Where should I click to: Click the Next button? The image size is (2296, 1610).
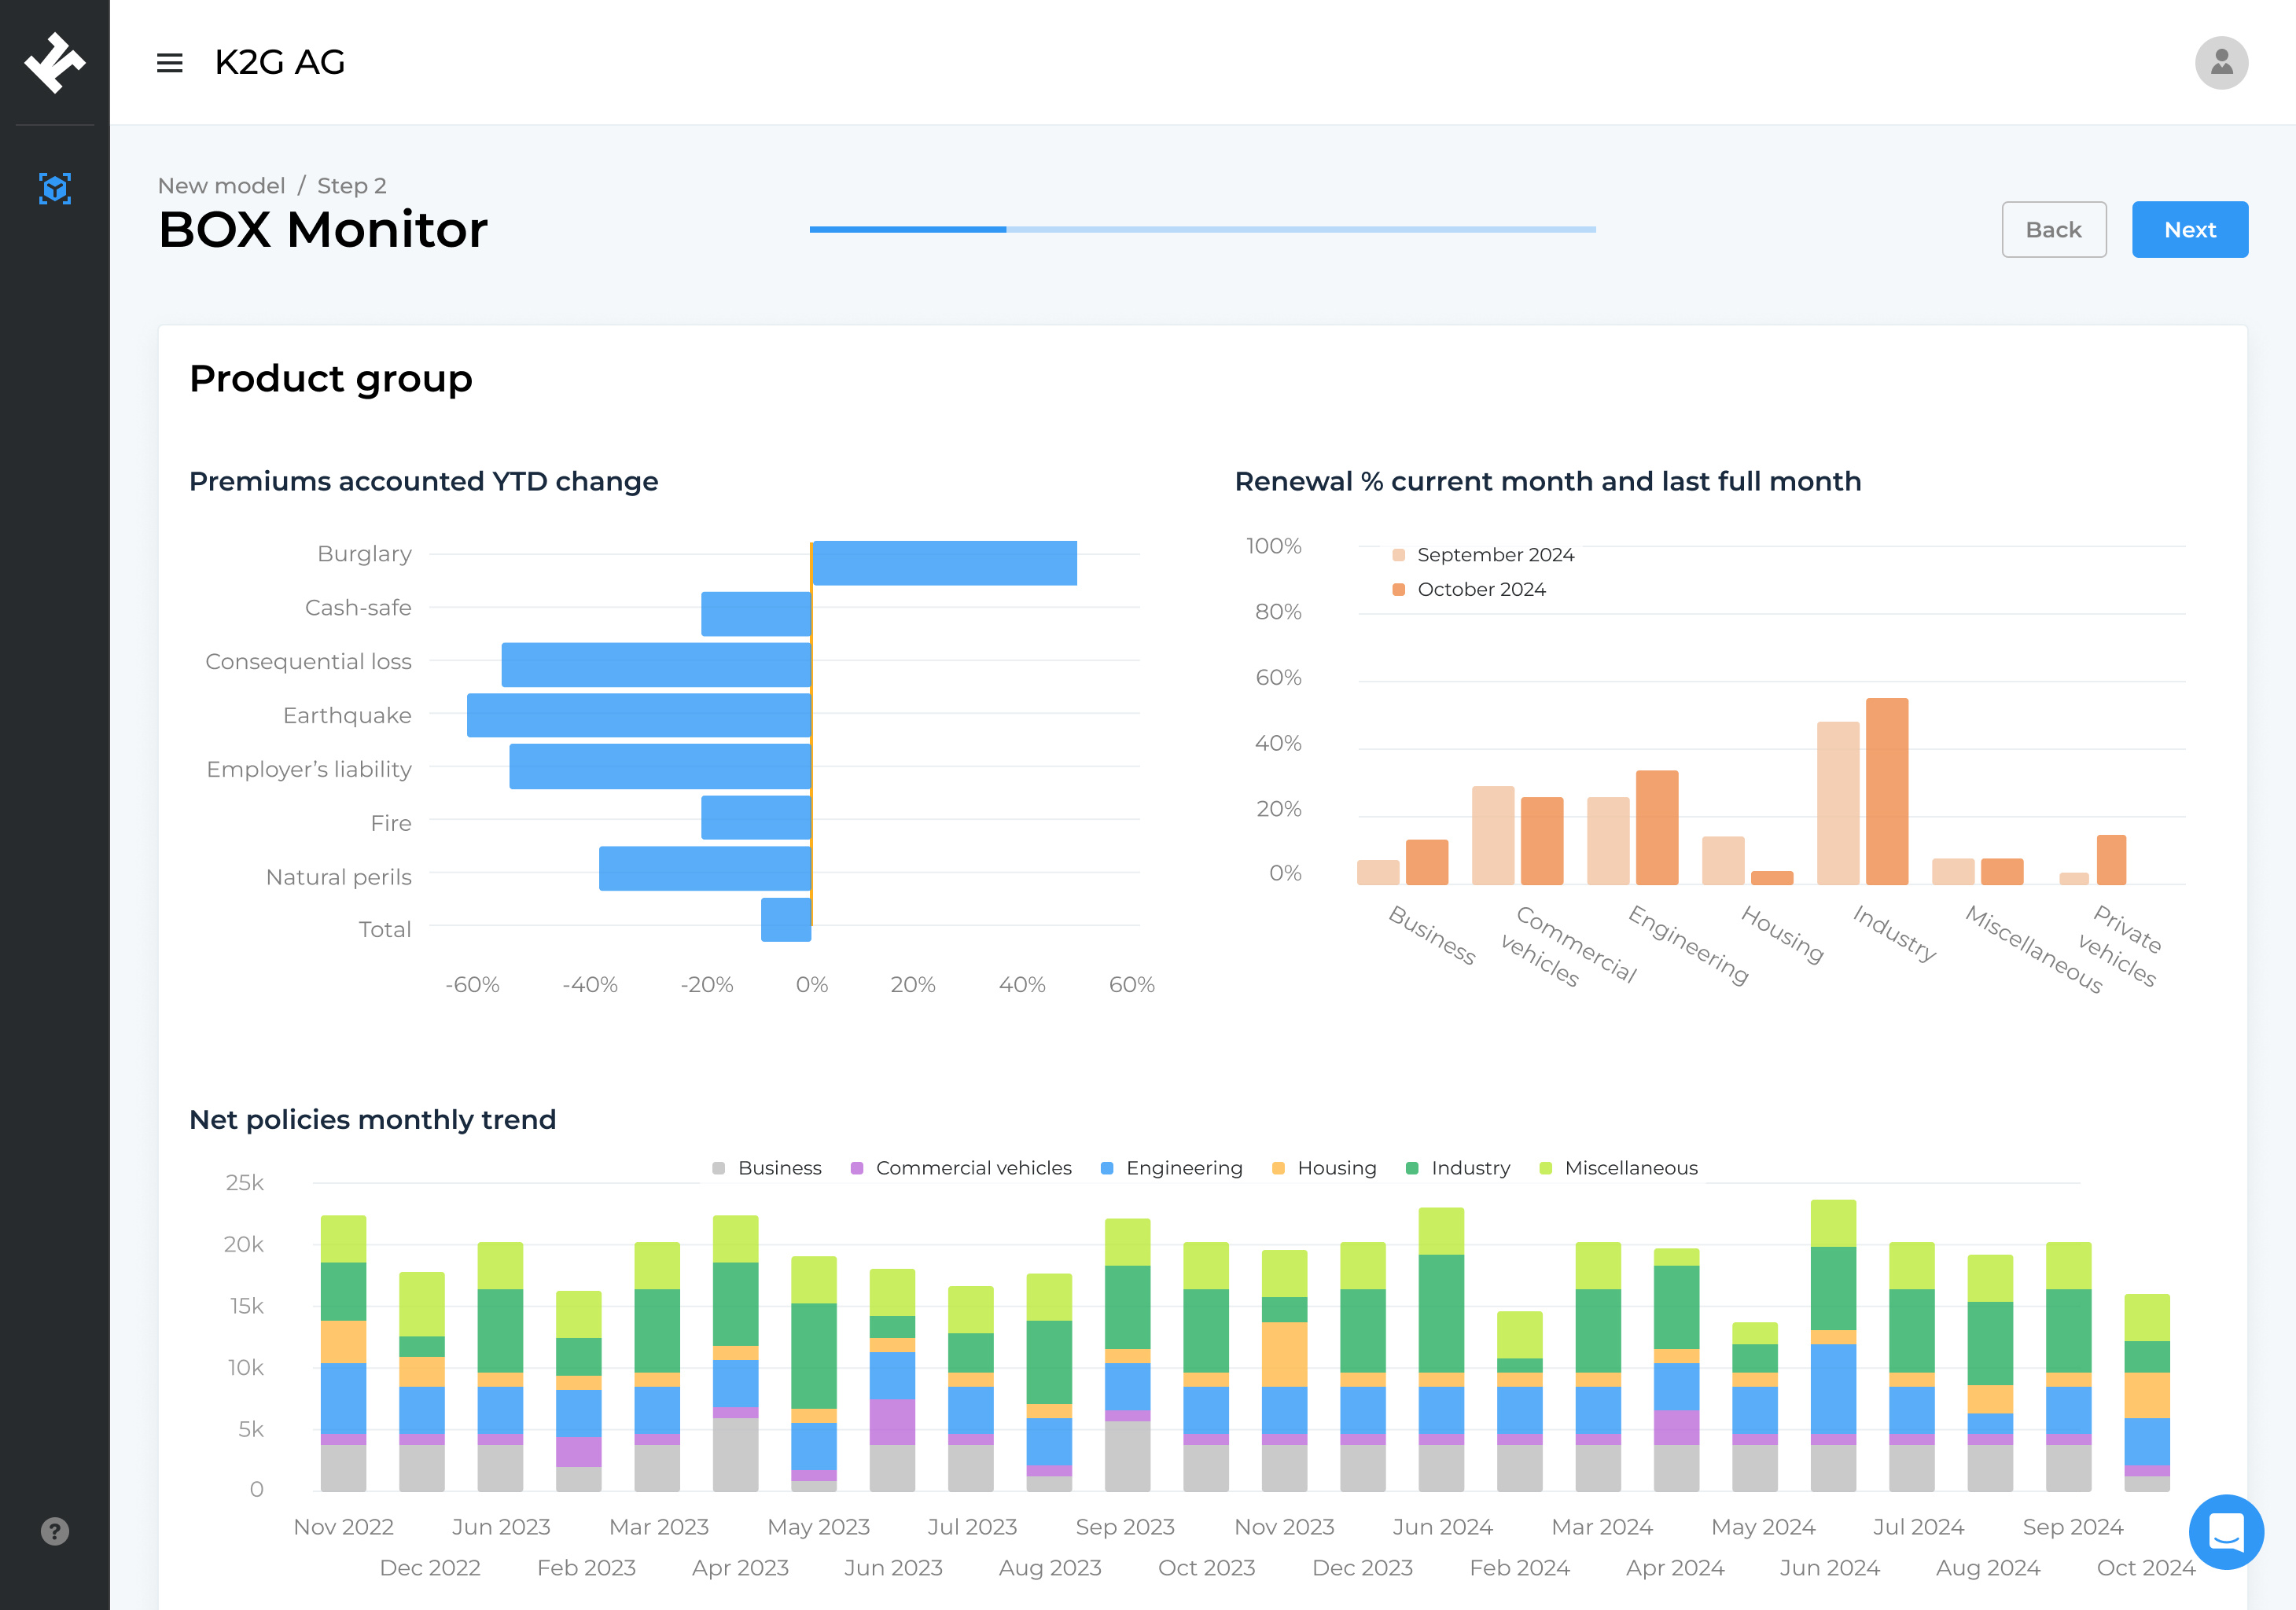2189,230
